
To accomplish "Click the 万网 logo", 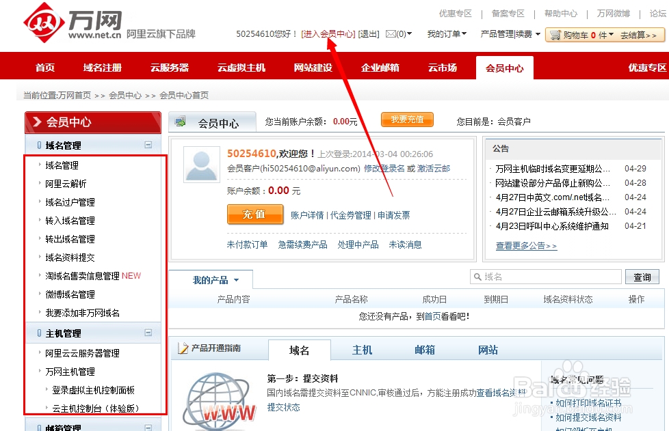I will 73,22.
